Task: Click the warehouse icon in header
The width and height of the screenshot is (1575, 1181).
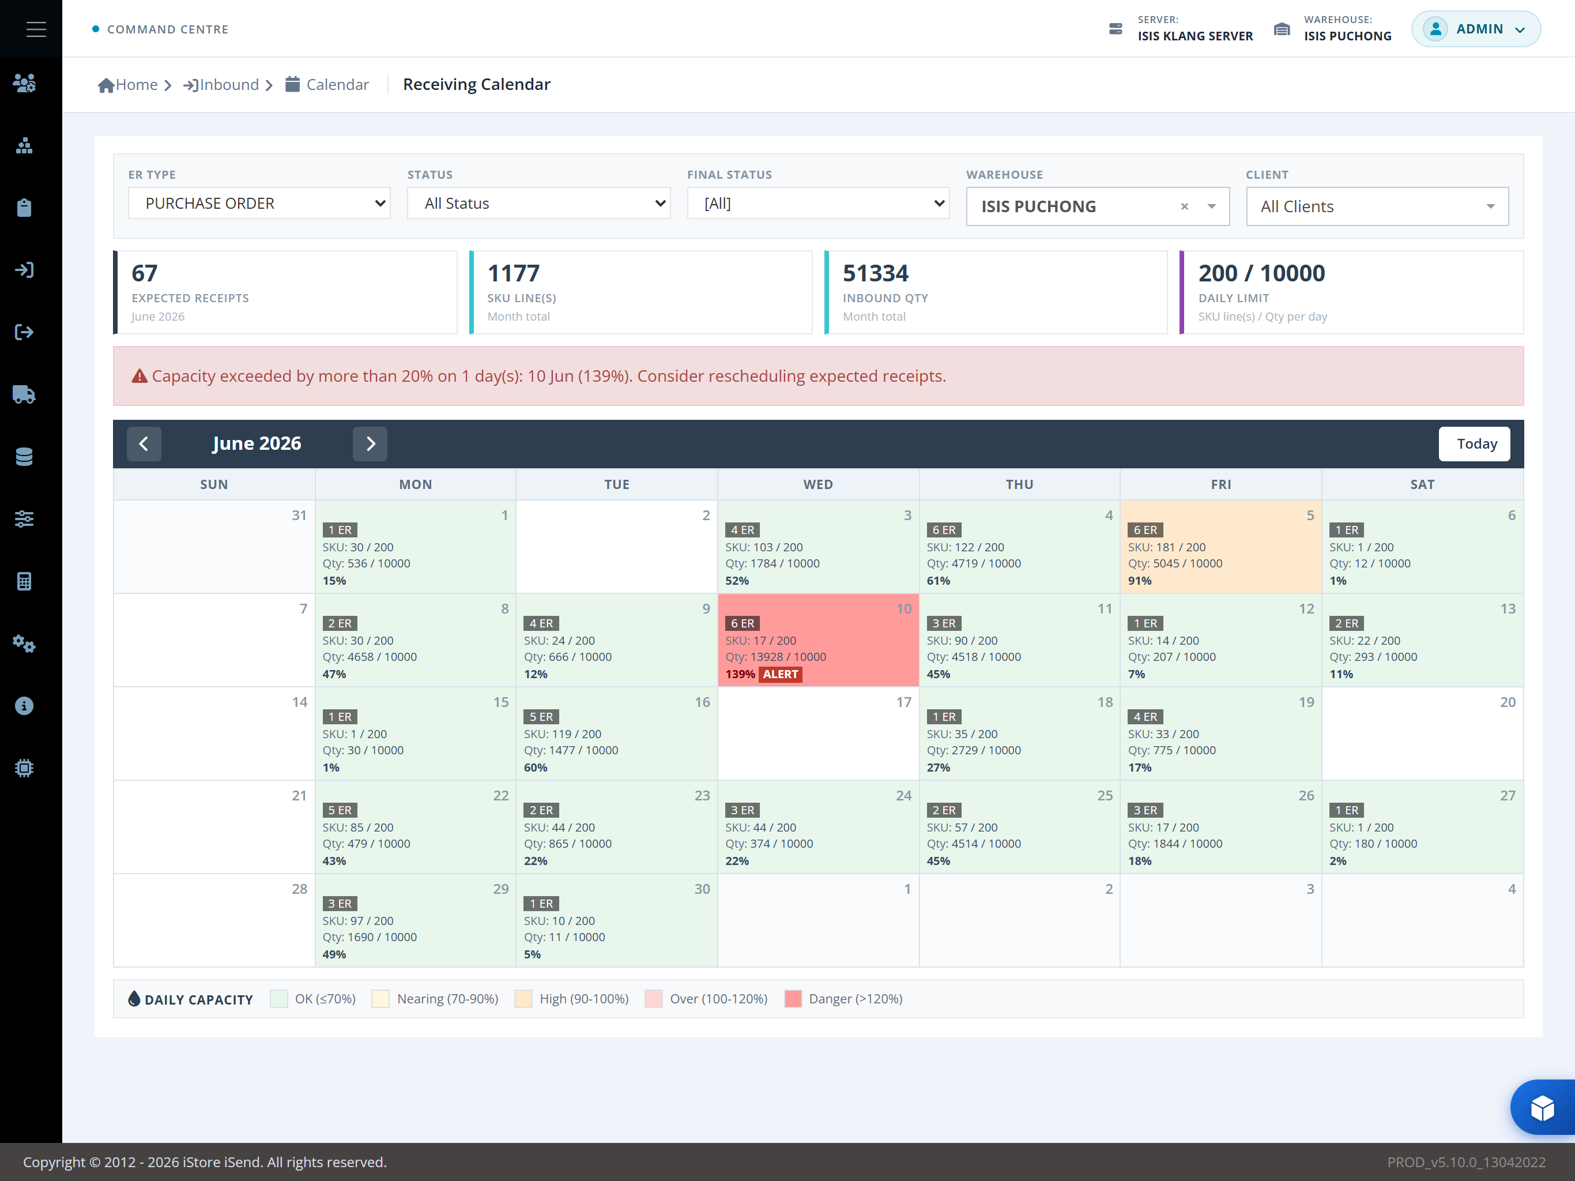Action: (x=1282, y=29)
